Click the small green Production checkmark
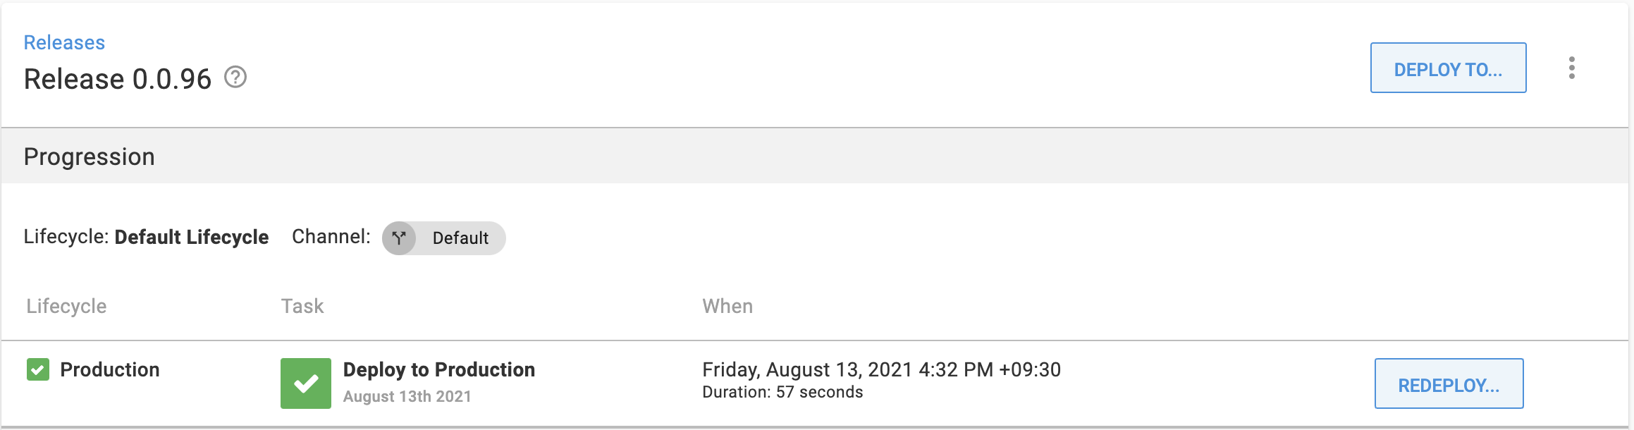The height and width of the screenshot is (430, 1634). (x=38, y=369)
